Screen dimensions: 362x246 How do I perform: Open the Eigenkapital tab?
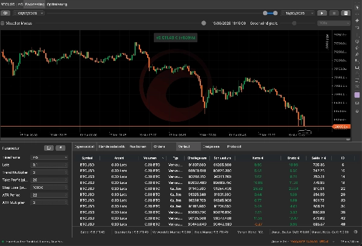pyautogui.click(x=84, y=147)
